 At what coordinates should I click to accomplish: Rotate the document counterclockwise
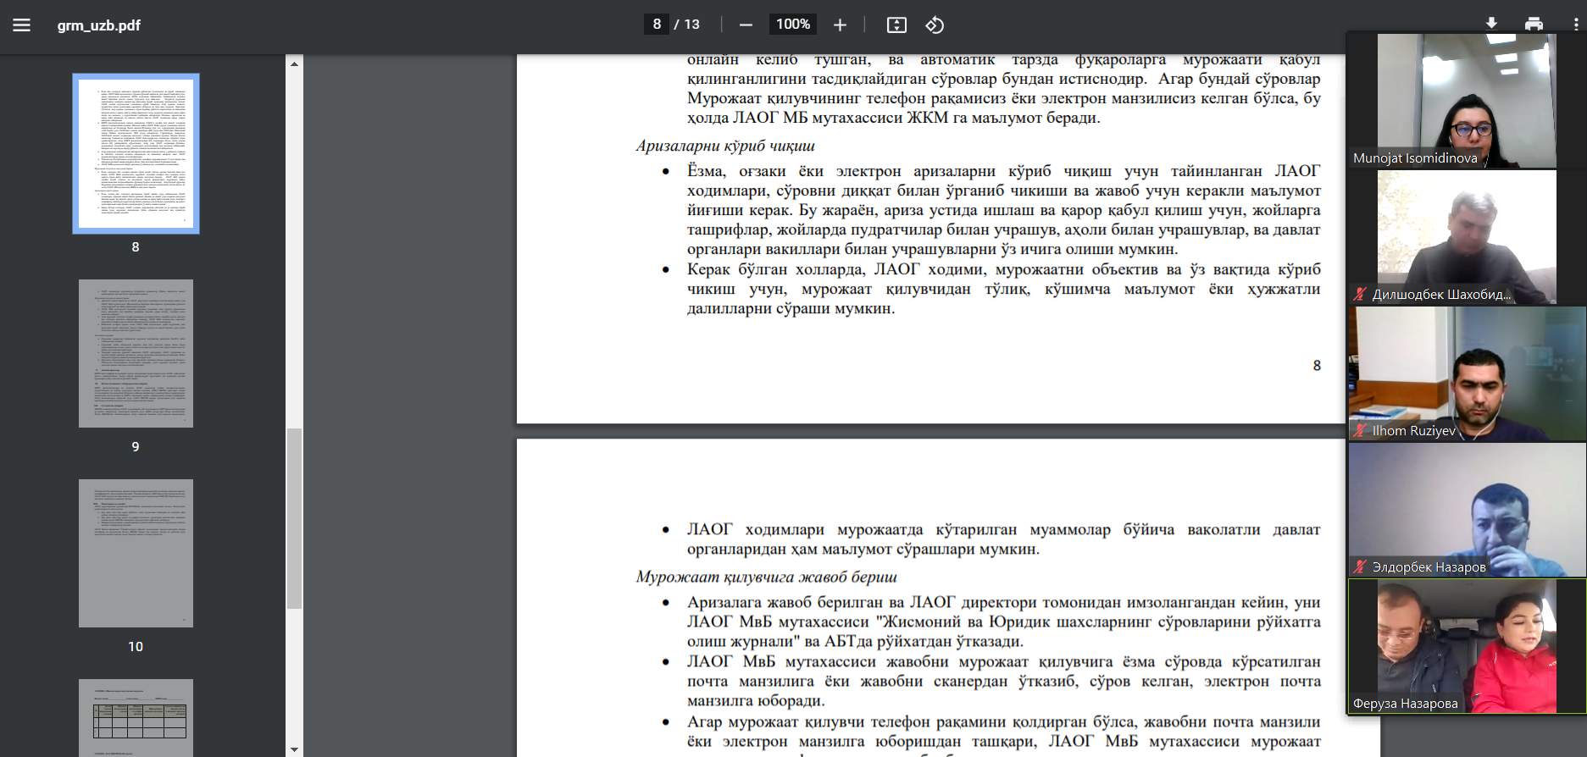tap(935, 25)
